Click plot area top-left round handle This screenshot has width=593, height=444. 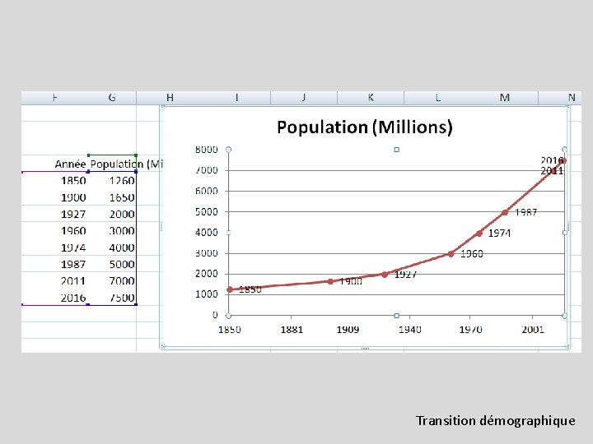[x=228, y=150]
